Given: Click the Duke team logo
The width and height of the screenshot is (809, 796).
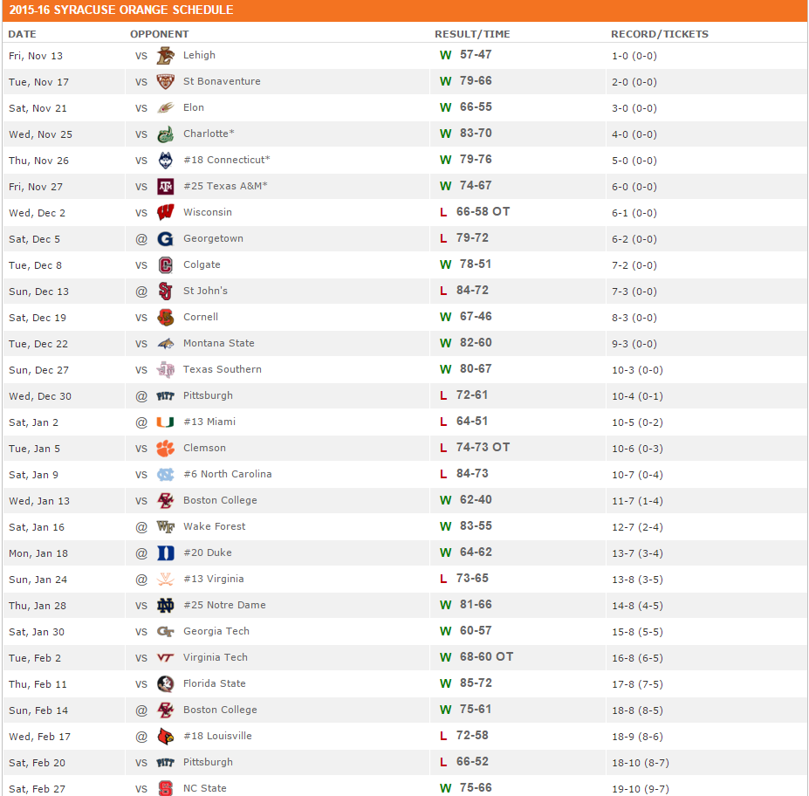Looking at the screenshot, I should tap(165, 553).
